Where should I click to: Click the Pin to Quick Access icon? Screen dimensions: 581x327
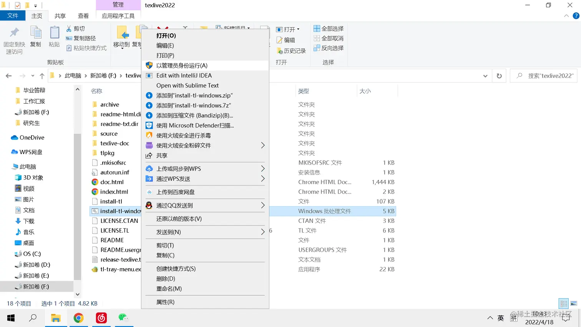click(14, 33)
